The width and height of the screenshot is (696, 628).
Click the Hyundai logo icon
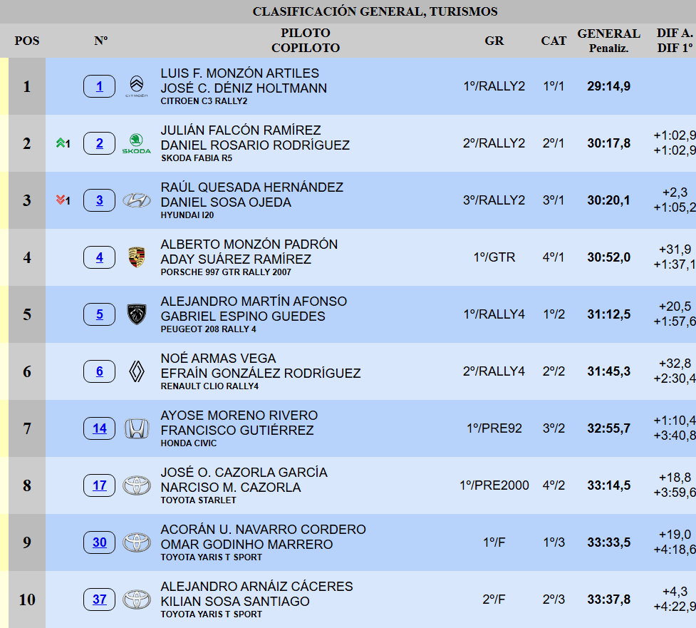click(x=137, y=200)
